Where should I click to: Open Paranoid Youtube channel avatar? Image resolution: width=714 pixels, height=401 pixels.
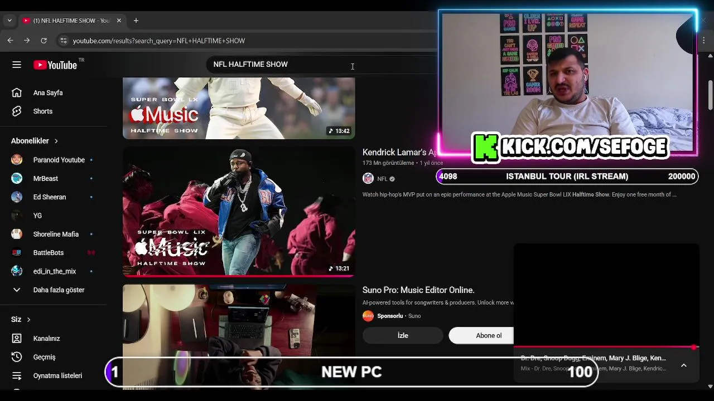17,160
